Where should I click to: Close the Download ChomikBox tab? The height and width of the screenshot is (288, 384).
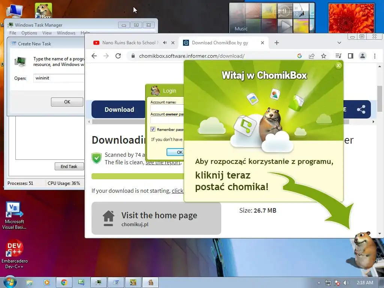262,43
